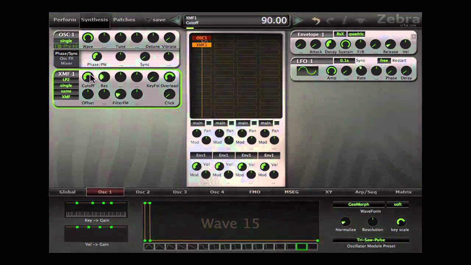Click the OSC 1 Detune knob
471x265 pixels.
(x=153, y=38)
